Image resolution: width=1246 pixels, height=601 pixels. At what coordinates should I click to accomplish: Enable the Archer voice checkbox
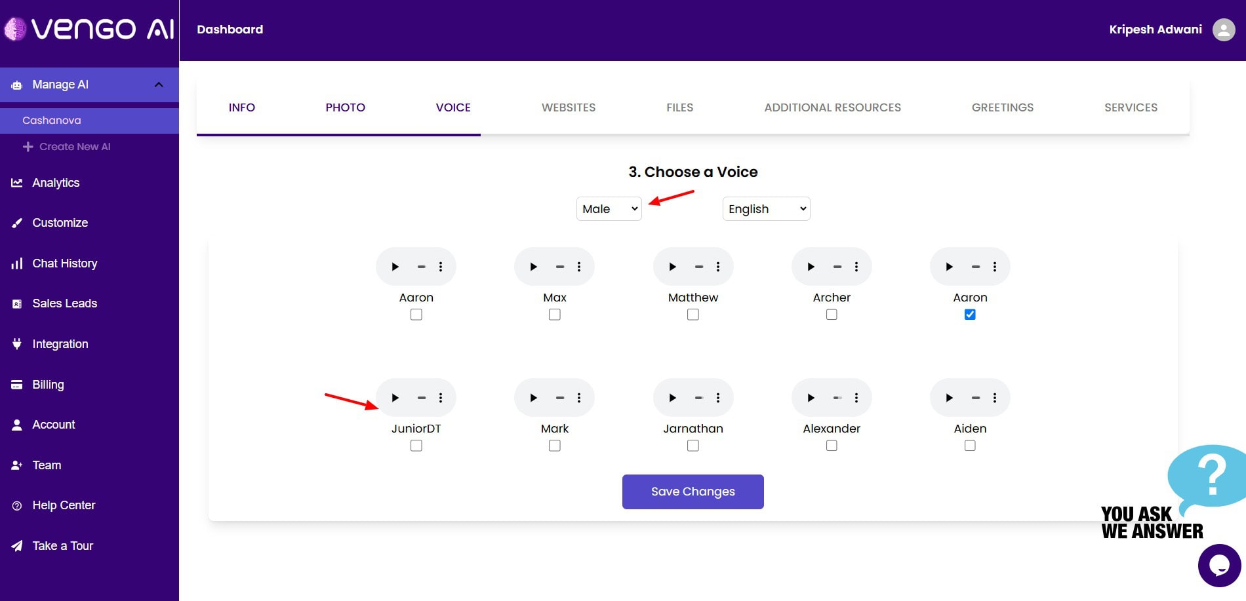(x=832, y=315)
